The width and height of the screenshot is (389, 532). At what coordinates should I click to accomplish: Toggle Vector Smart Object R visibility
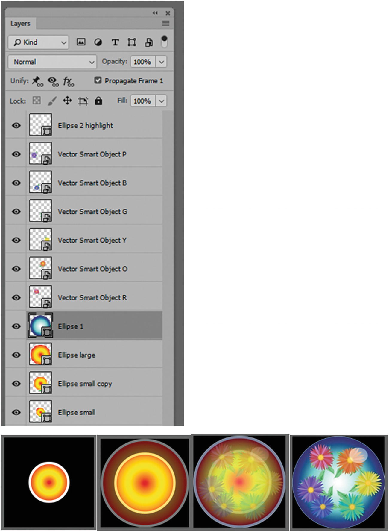pos(16,297)
